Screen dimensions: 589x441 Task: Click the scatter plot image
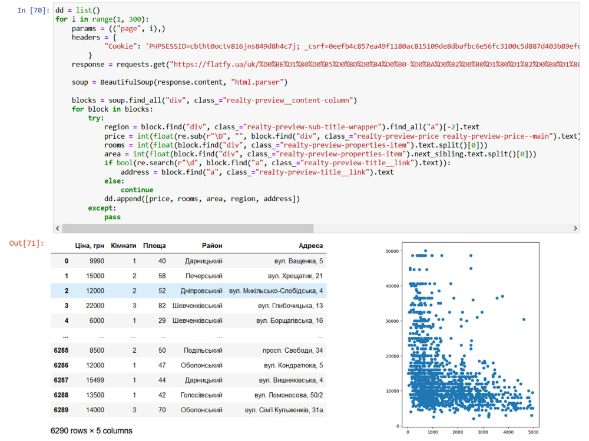[x=463, y=339]
